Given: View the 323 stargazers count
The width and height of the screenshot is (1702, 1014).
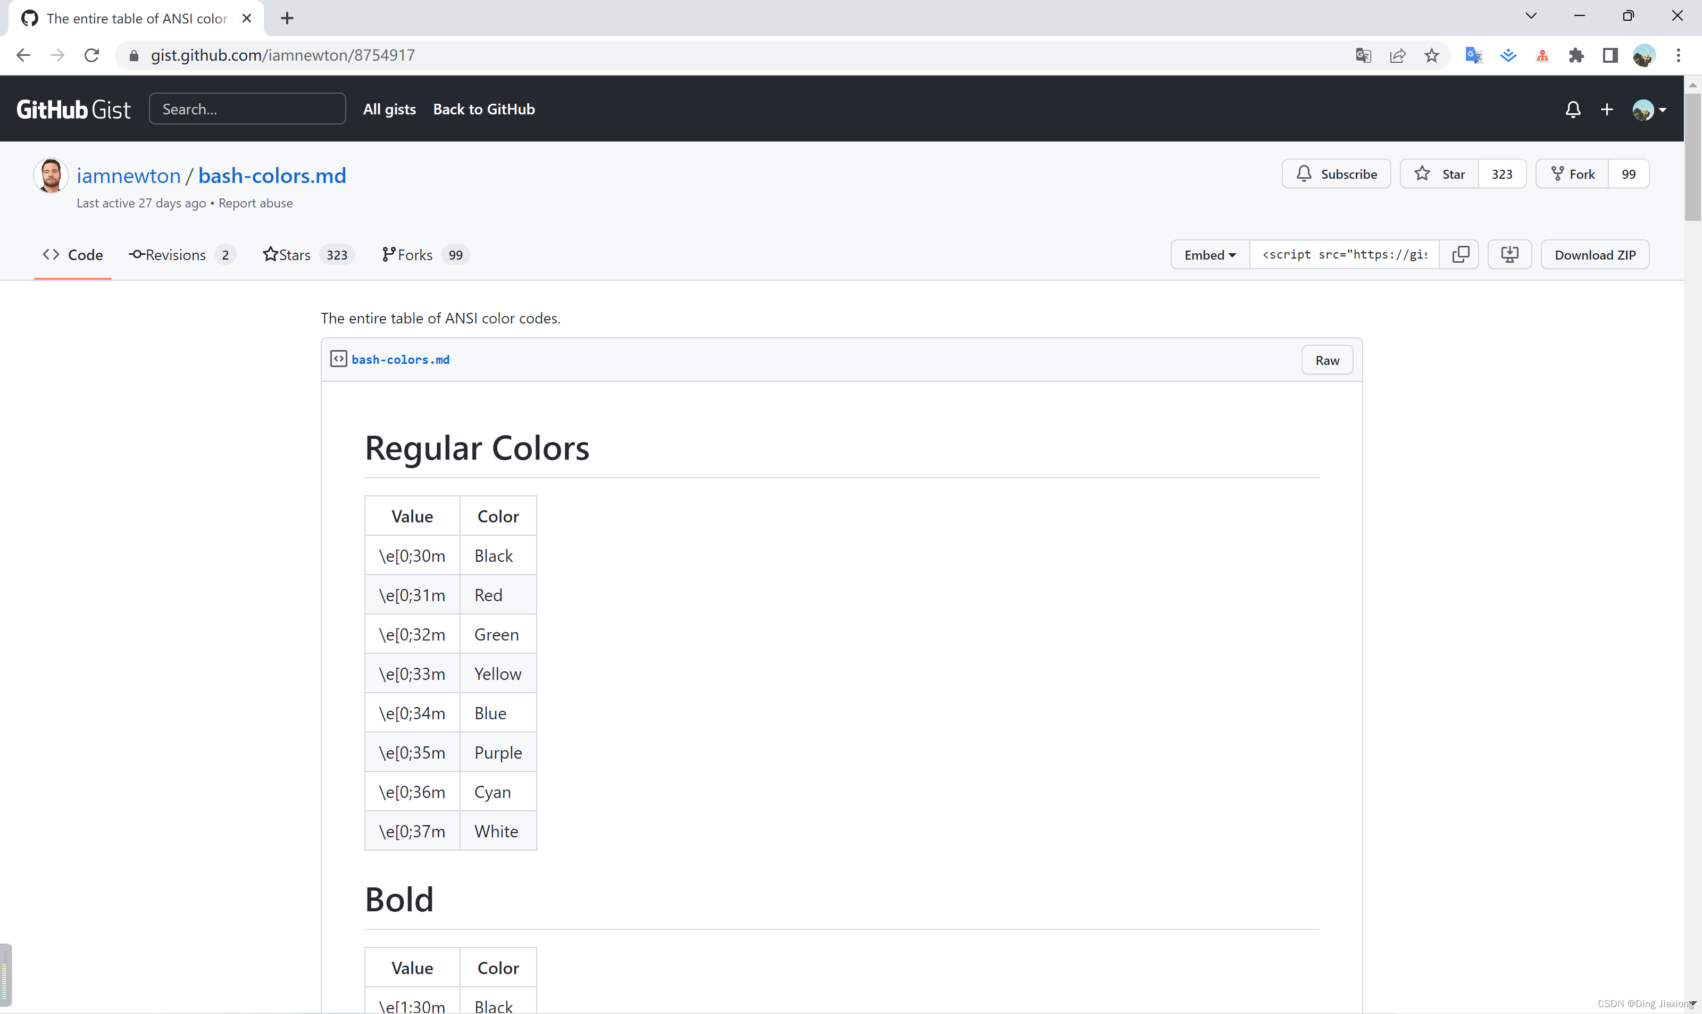Looking at the screenshot, I should coord(1502,174).
